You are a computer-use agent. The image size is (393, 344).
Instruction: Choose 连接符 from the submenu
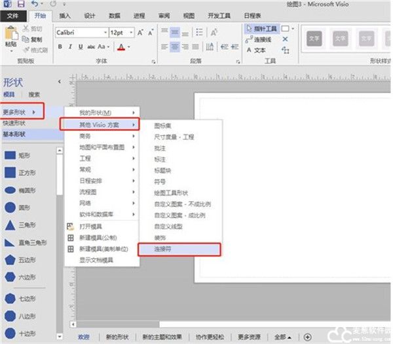[178, 249]
